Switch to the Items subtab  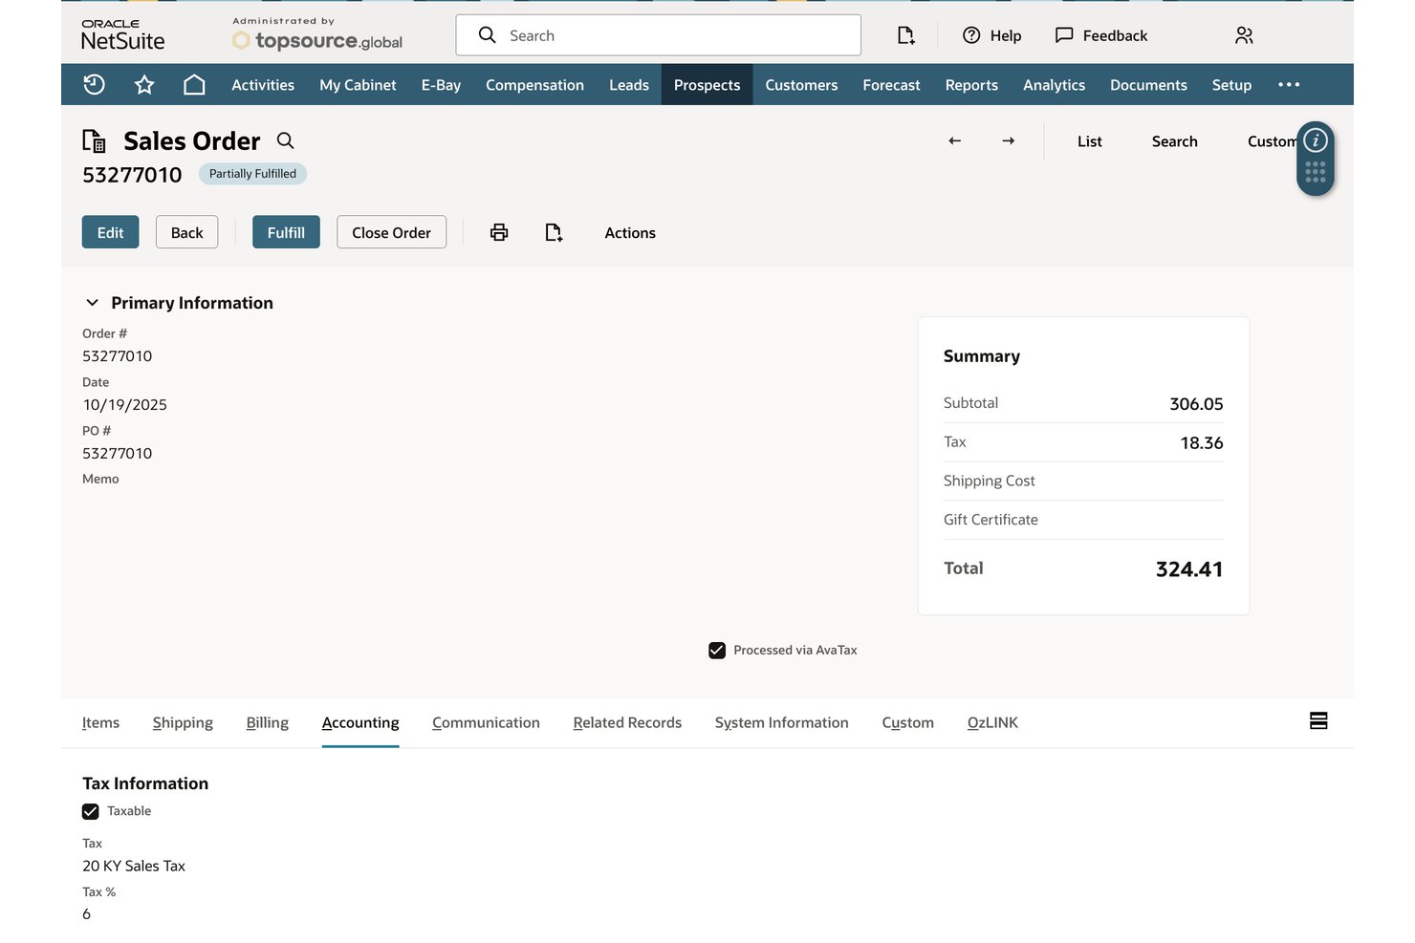[x=100, y=723]
